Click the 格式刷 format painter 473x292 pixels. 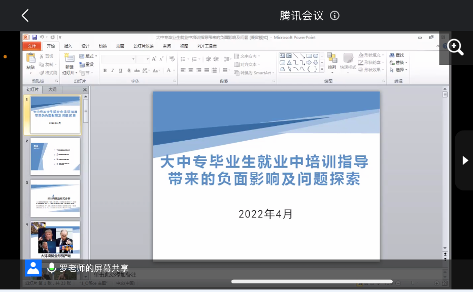[48, 73]
